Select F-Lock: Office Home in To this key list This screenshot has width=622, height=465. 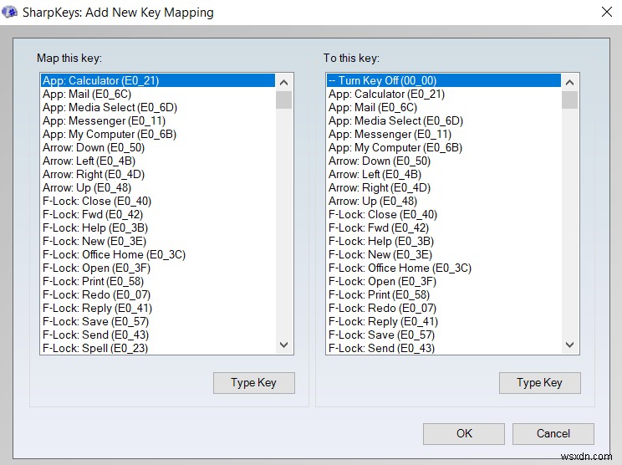click(444, 268)
